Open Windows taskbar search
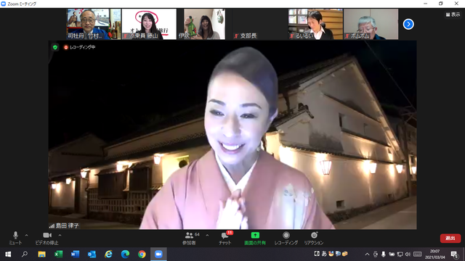465x261 pixels. (25, 254)
